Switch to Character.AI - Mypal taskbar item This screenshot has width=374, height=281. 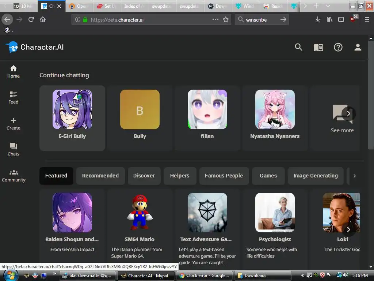[x=146, y=276]
